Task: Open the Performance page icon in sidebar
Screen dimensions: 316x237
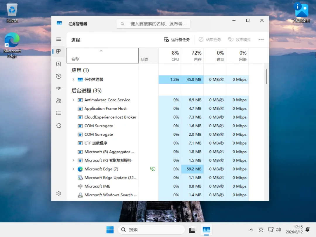Action: tap(59, 64)
